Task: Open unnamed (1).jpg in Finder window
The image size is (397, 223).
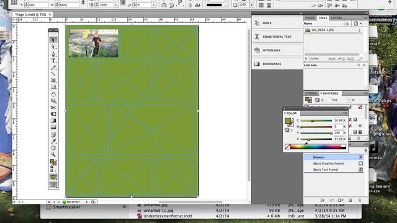Action: click(158, 211)
